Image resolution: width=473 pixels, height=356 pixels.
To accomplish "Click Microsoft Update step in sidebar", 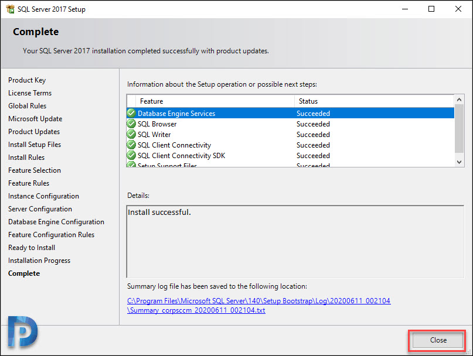I will 35,119.
